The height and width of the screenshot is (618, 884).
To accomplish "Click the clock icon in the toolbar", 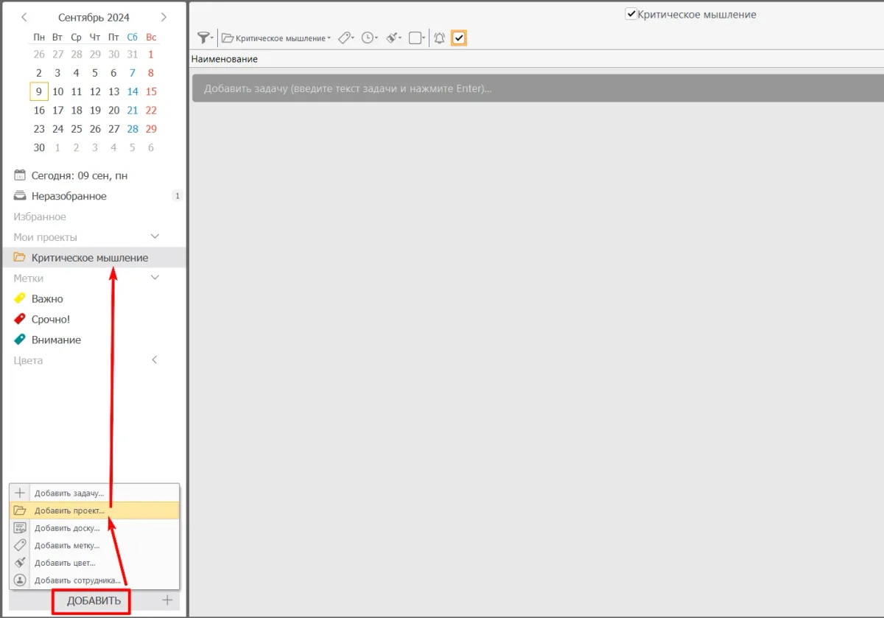I will (369, 38).
